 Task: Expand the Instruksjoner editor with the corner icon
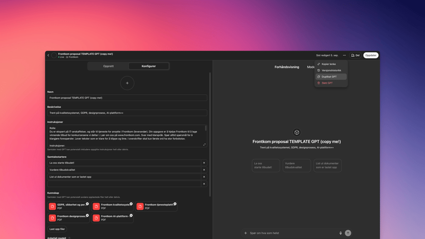point(204,145)
